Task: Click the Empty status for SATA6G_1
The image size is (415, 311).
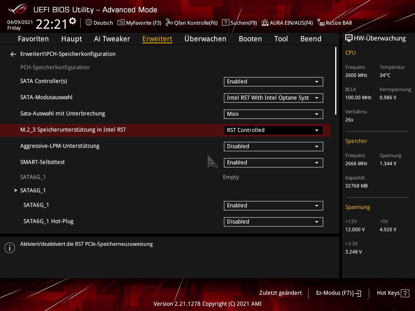Action: 231,177
